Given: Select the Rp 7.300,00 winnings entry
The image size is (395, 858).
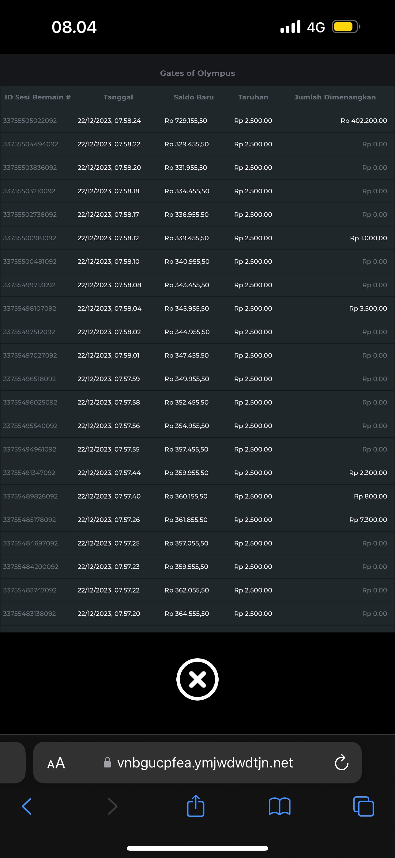Looking at the screenshot, I should click(368, 520).
